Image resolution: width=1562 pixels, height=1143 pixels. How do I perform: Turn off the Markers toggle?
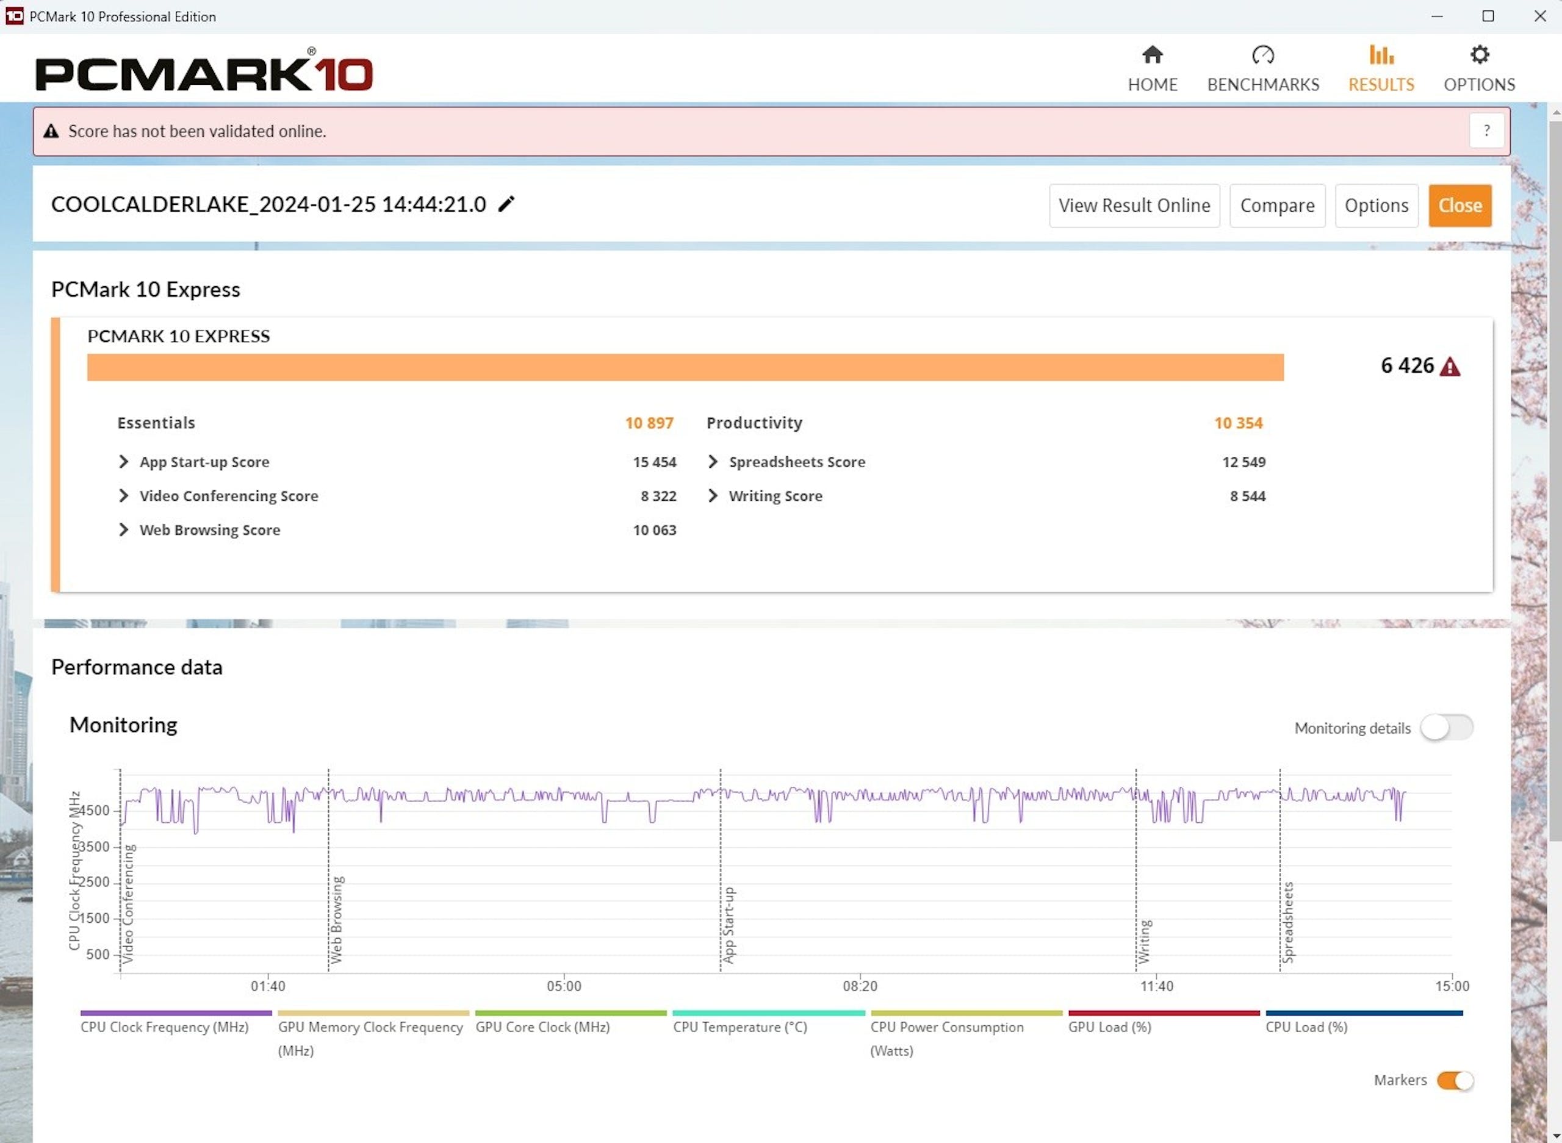(1455, 1080)
